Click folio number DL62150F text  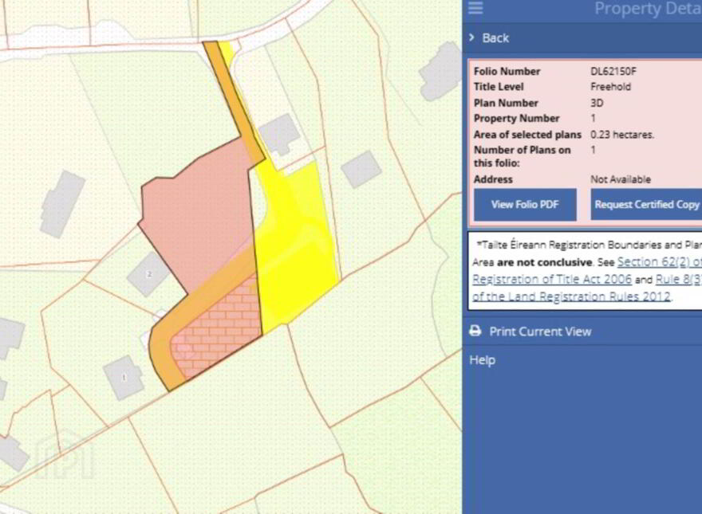pos(613,71)
